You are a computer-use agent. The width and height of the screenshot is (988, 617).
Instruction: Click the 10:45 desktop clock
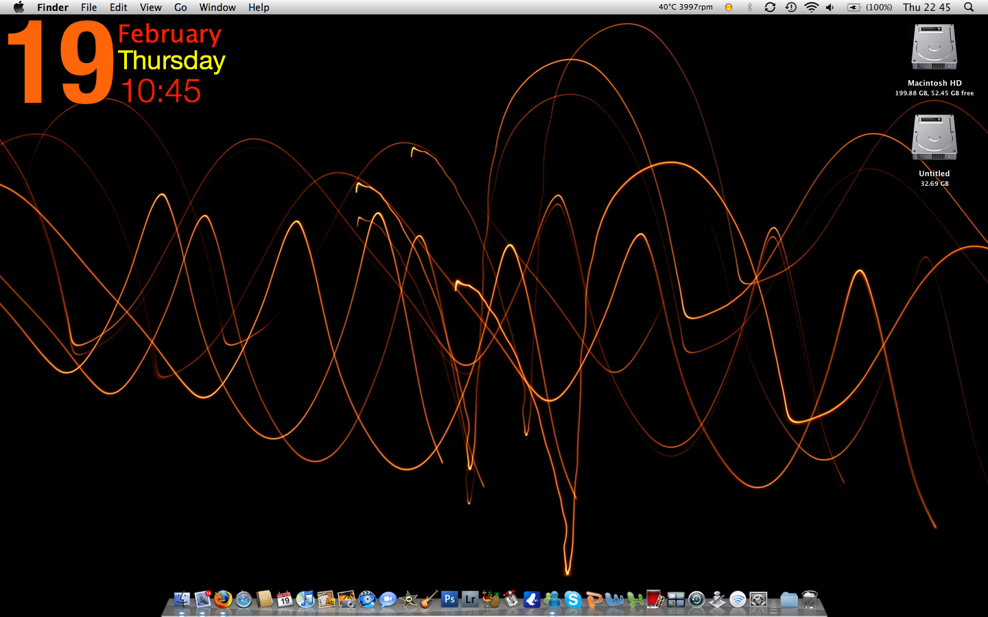(x=161, y=91)
